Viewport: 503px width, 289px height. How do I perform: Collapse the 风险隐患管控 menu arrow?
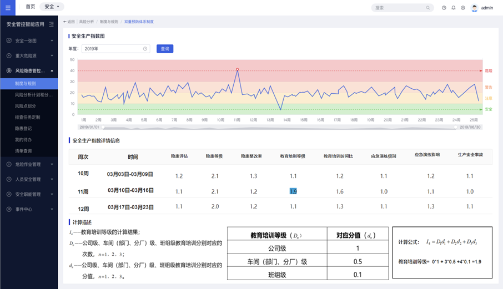pyautogui.click(x=52, y=71)
